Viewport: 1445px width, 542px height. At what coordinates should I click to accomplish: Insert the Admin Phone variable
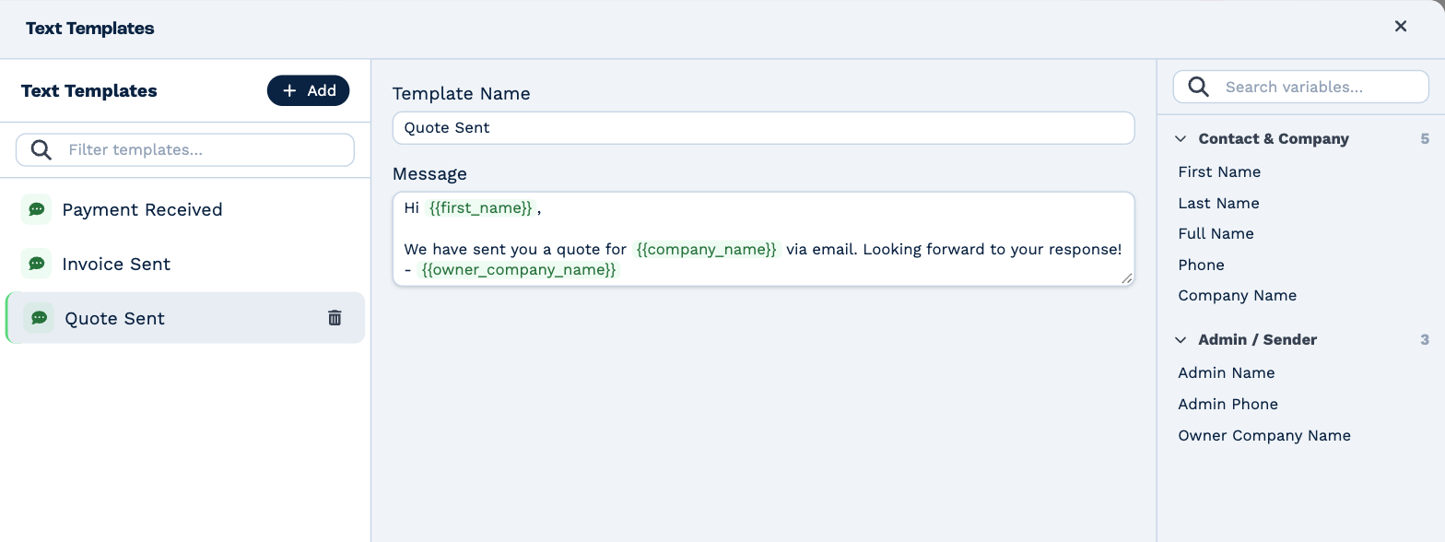1228,404
